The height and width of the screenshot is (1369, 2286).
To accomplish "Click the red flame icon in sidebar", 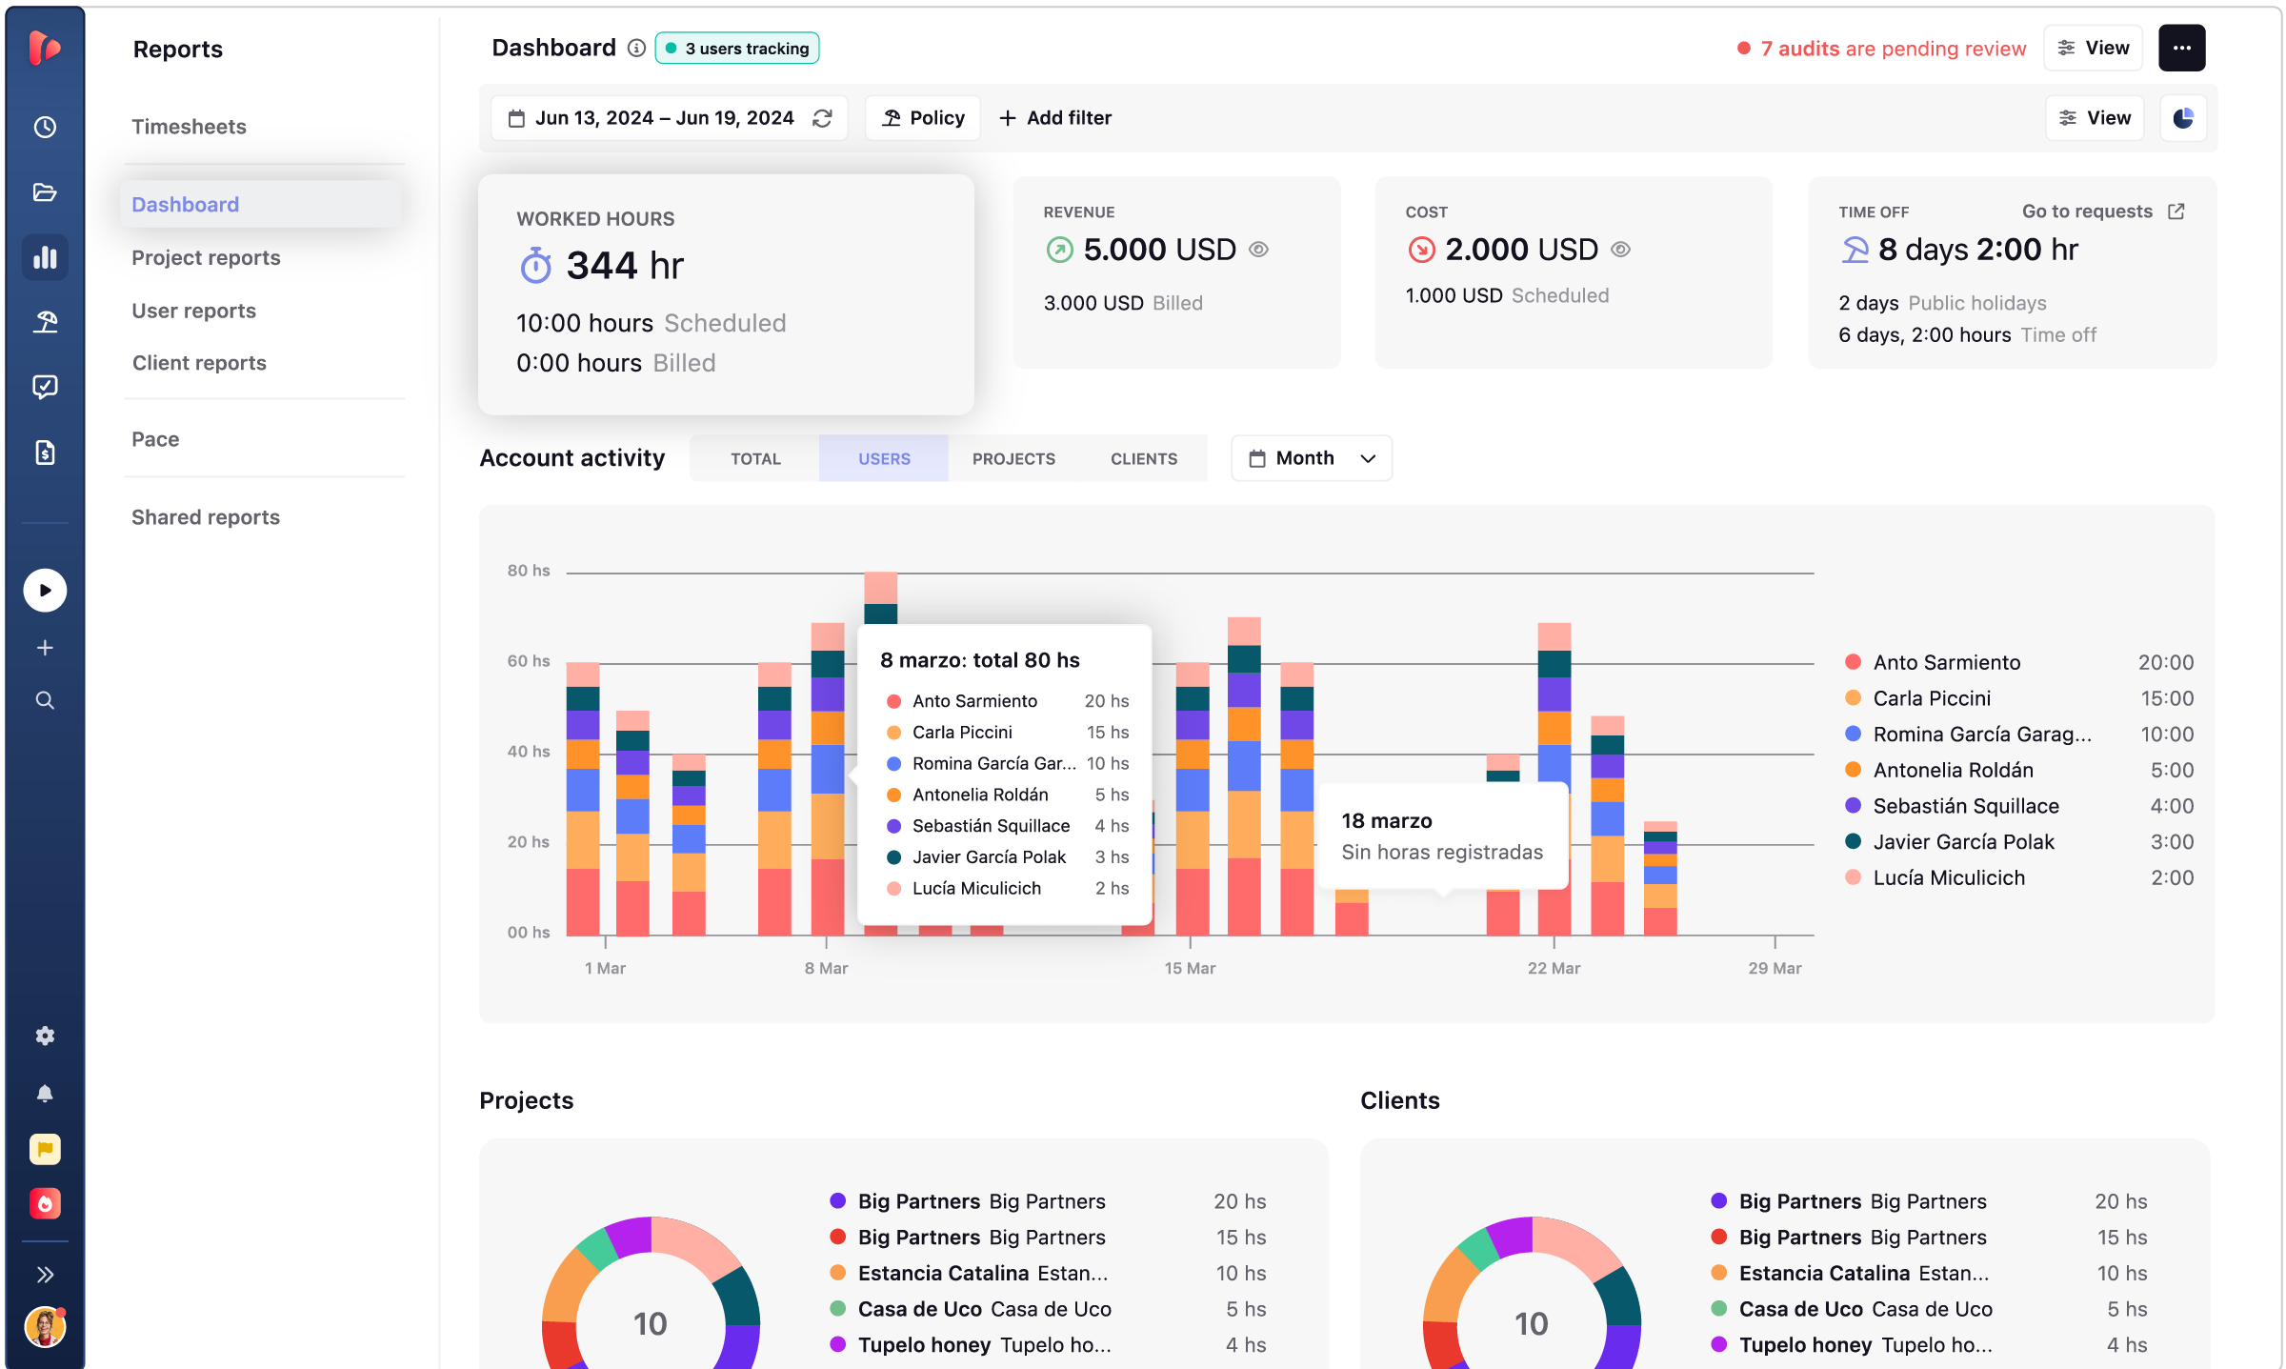I will click(x=45, y=1203).
